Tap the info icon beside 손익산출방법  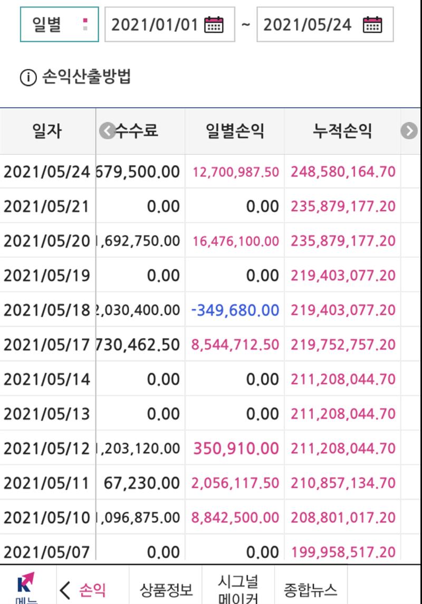28,77
